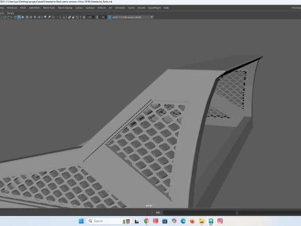Image resolution: width=301 pixels, height=226 pixels.
Task: Open Copilot from the taskbar
Action: click(174, 221)
